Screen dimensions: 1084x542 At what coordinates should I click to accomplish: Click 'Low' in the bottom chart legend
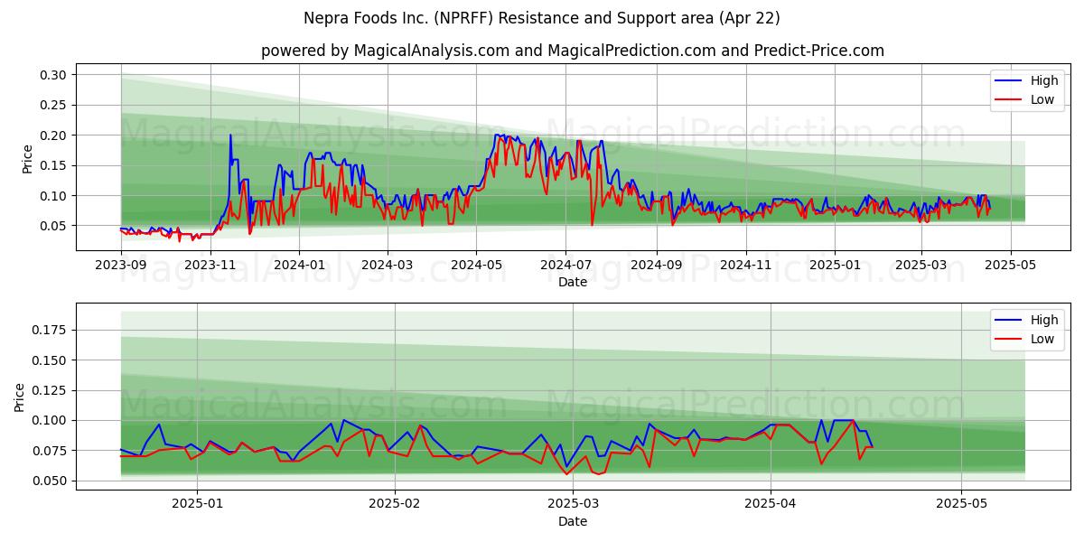click(x=1042, y=339)
